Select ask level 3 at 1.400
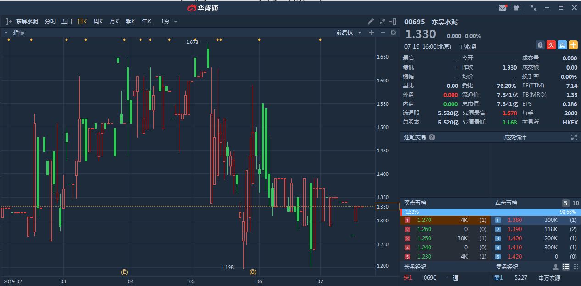 click(x=536, y=238)
